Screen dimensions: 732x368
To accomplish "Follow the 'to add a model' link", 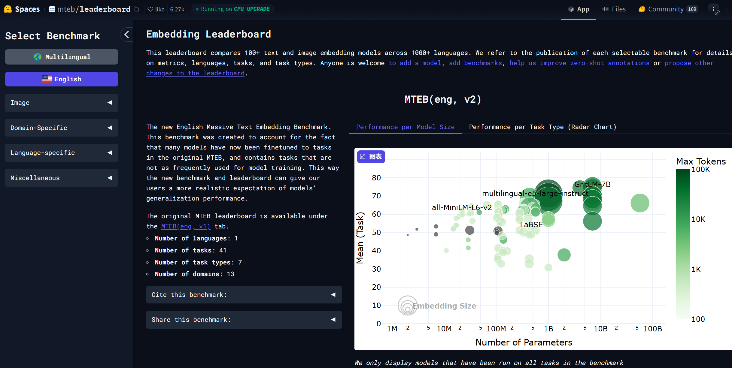I will tap(415, 63).
